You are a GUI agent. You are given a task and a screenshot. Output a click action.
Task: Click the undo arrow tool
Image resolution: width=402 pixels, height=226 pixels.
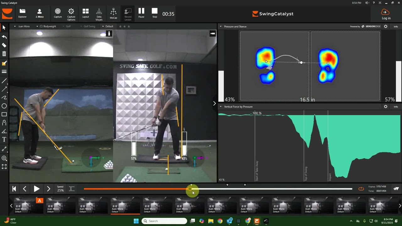4,37
